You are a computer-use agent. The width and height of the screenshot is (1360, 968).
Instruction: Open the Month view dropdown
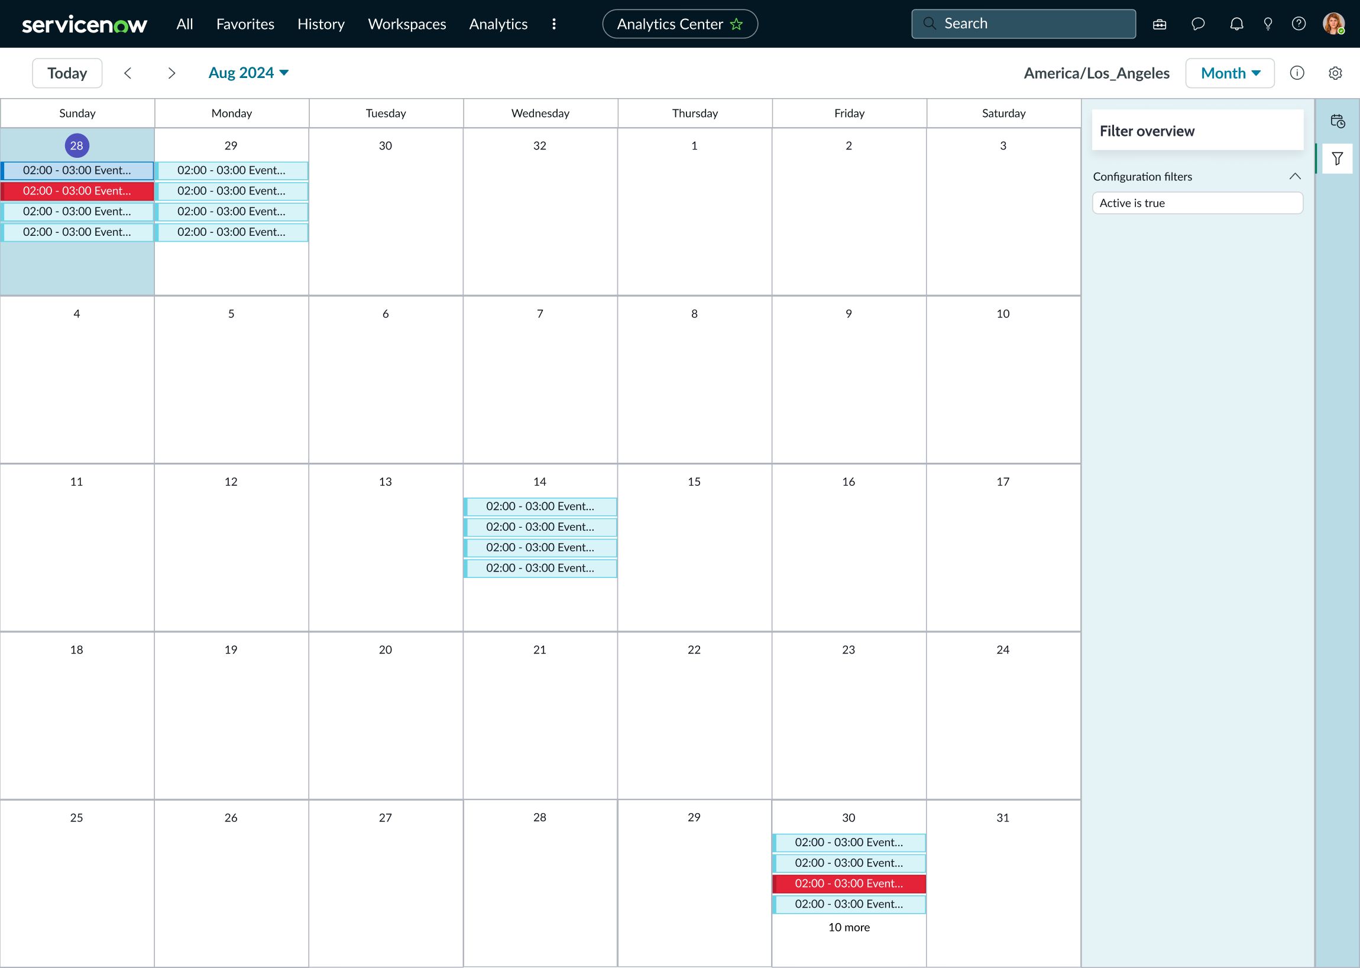click(x=1229, y=73)
